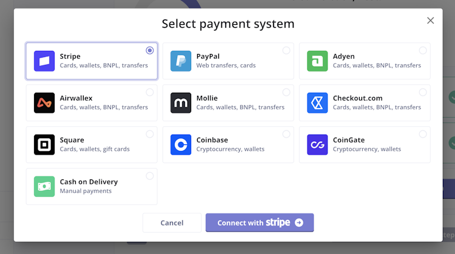Click the 'Select payment system' heading
455x254 pixels.
point(228,24)
